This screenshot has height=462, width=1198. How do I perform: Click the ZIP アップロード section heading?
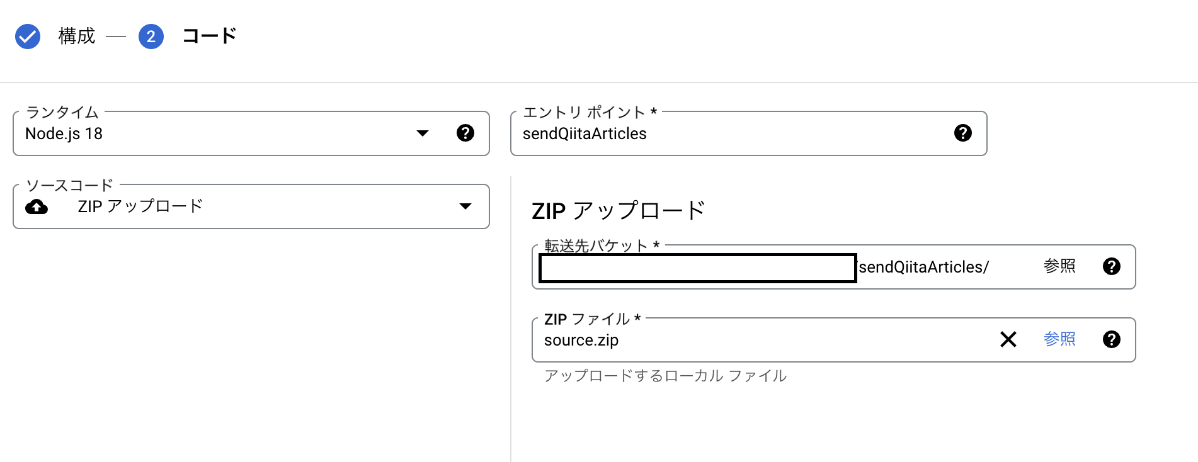[x=618, y=210]
